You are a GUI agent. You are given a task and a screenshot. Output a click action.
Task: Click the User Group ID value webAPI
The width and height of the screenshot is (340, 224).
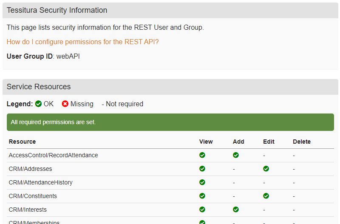68,57
